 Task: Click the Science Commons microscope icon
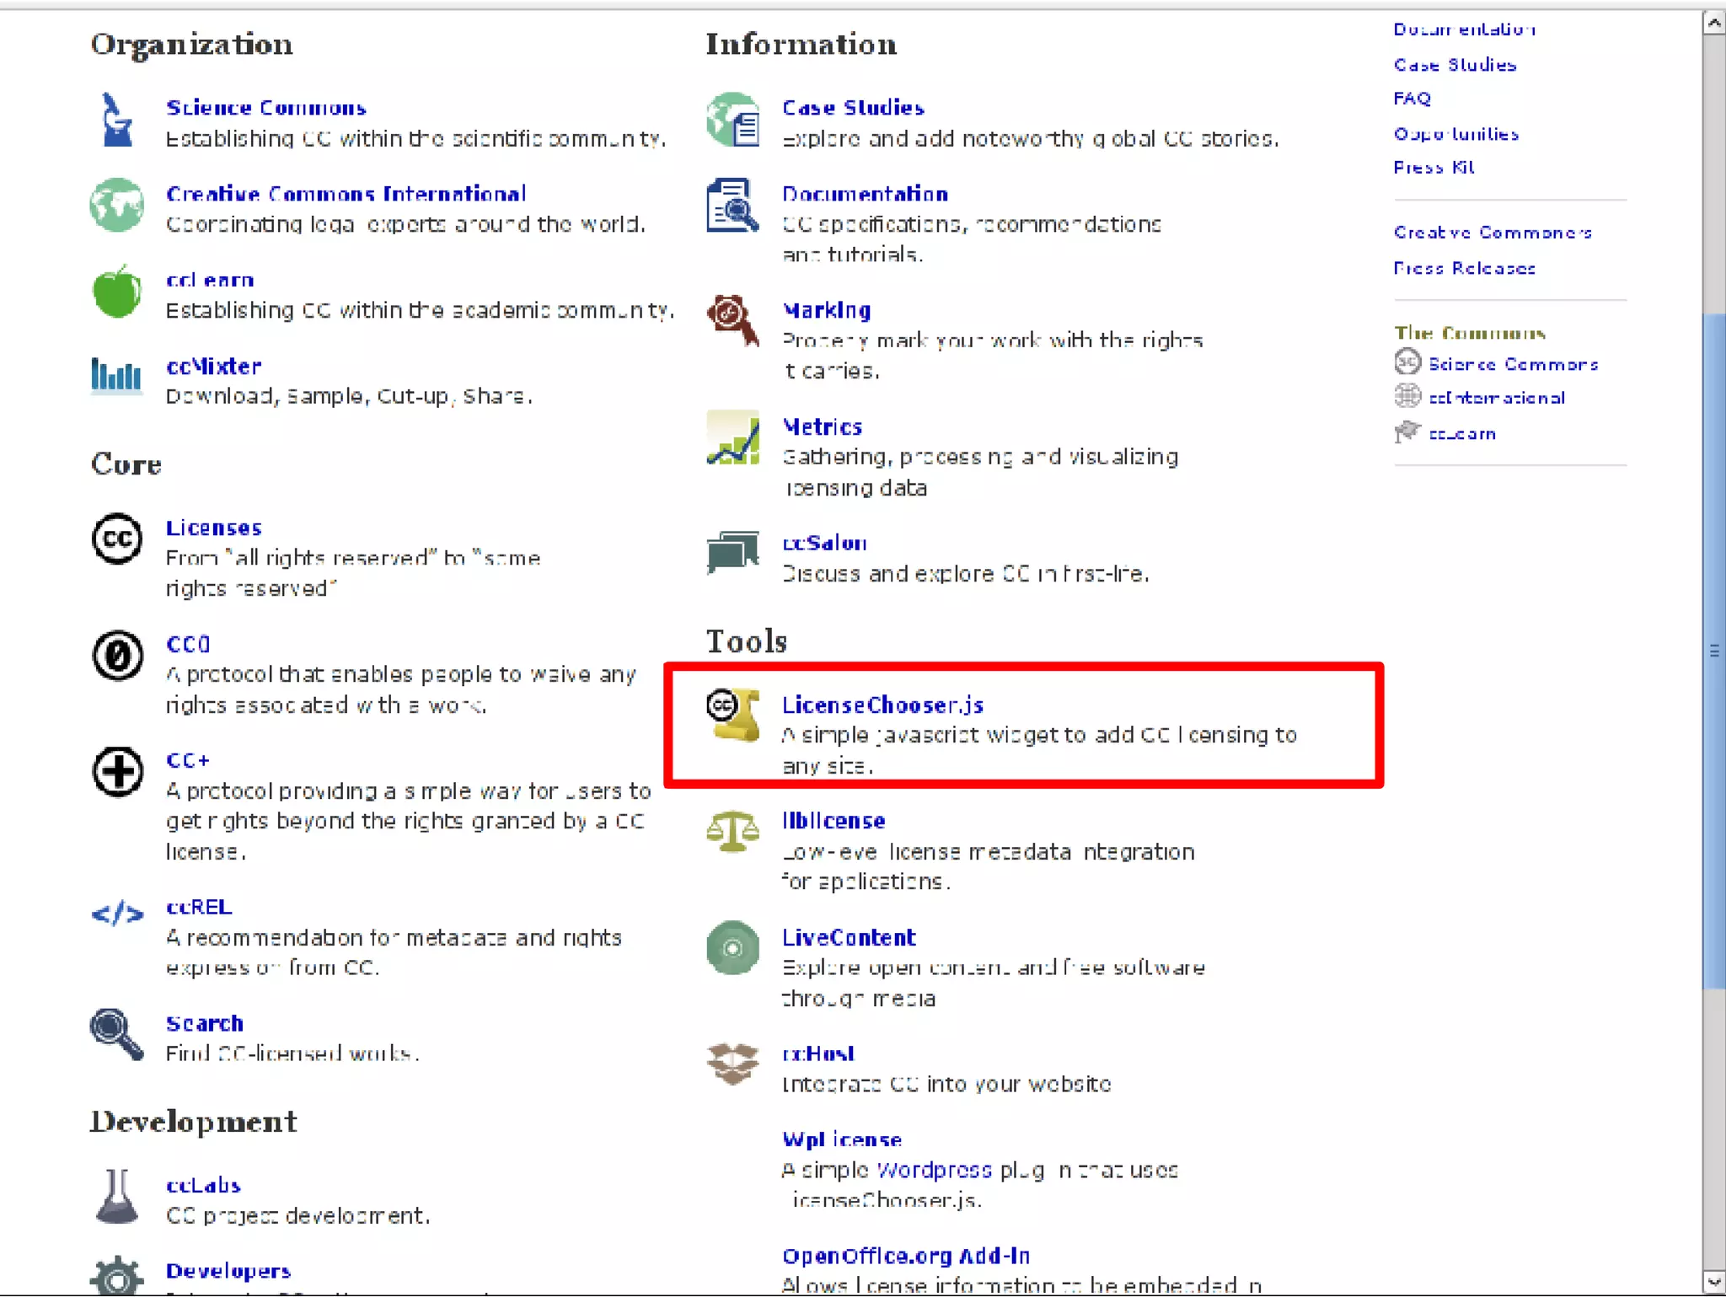coord(116,121)
